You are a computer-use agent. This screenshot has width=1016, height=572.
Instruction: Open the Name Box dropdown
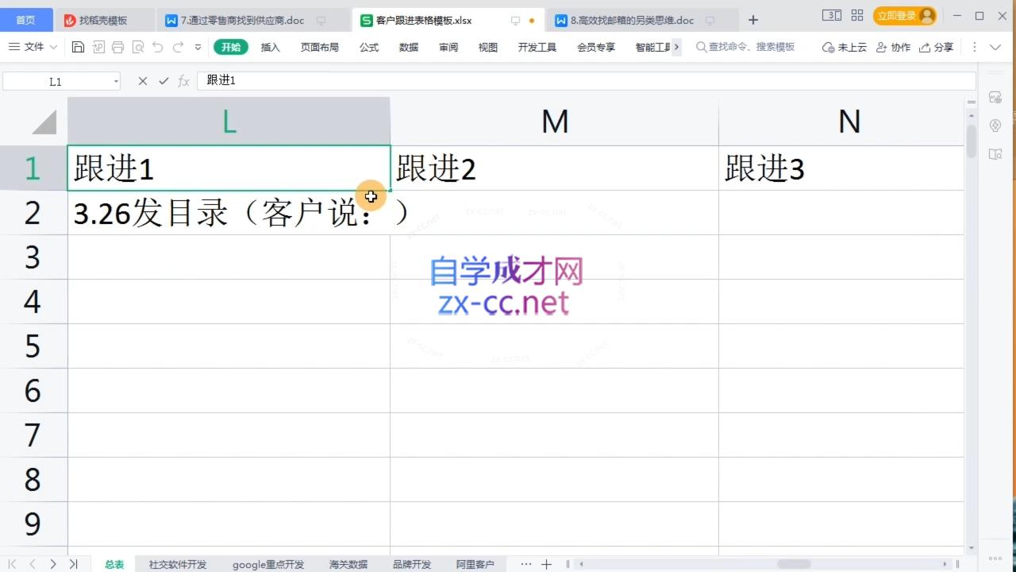click(x=115, y=80)
